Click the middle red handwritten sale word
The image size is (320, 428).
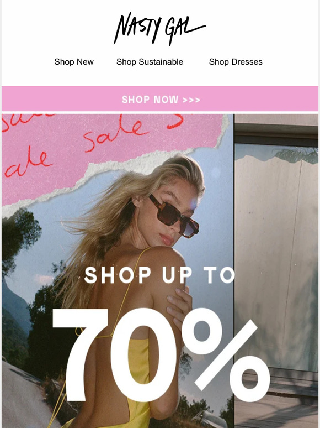pyautogui.click(x=116, y=135)
